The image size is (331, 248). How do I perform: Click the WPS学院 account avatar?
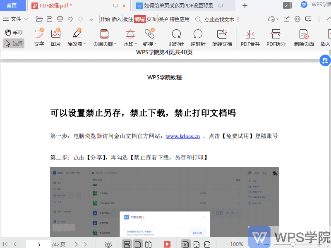point(304,5)
